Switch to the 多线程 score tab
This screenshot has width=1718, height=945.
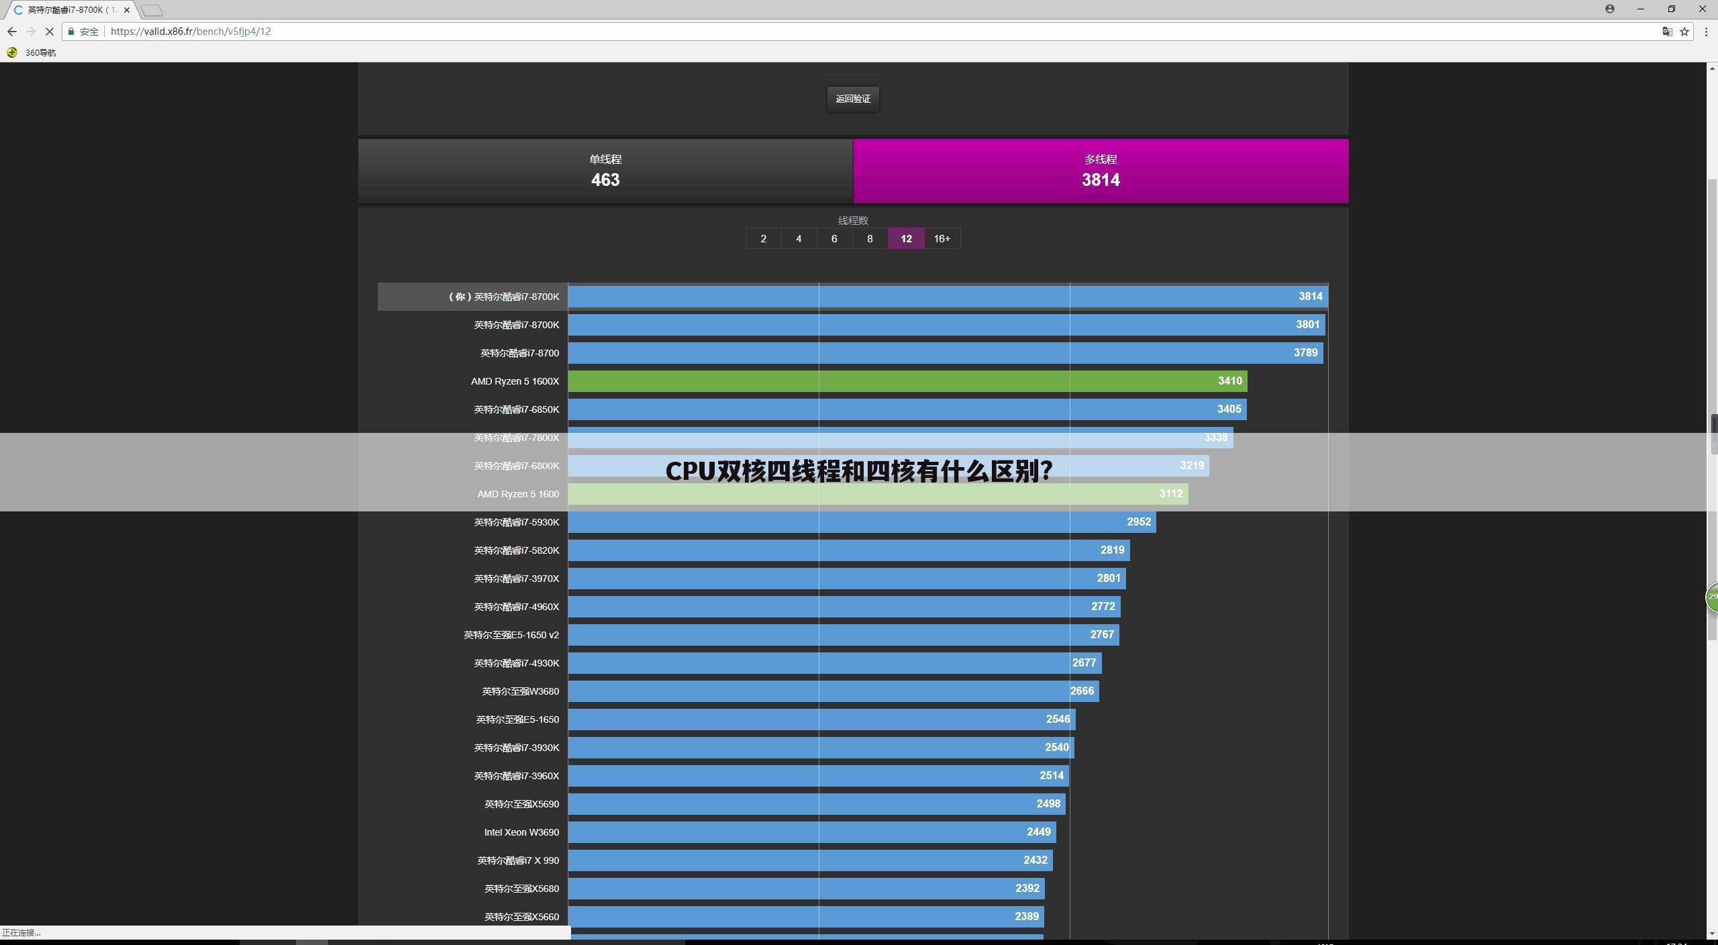click(1101, 170)
